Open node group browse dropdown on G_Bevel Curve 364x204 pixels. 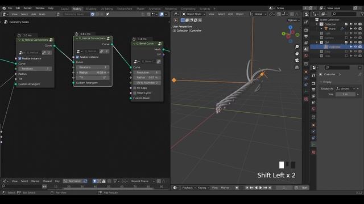(137, 62)
